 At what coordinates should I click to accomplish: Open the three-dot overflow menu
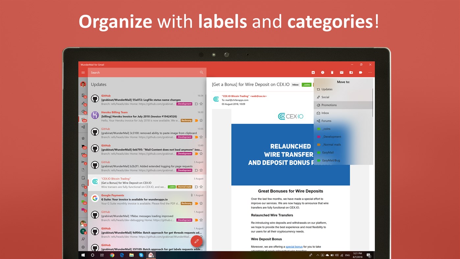pos(370,72)
